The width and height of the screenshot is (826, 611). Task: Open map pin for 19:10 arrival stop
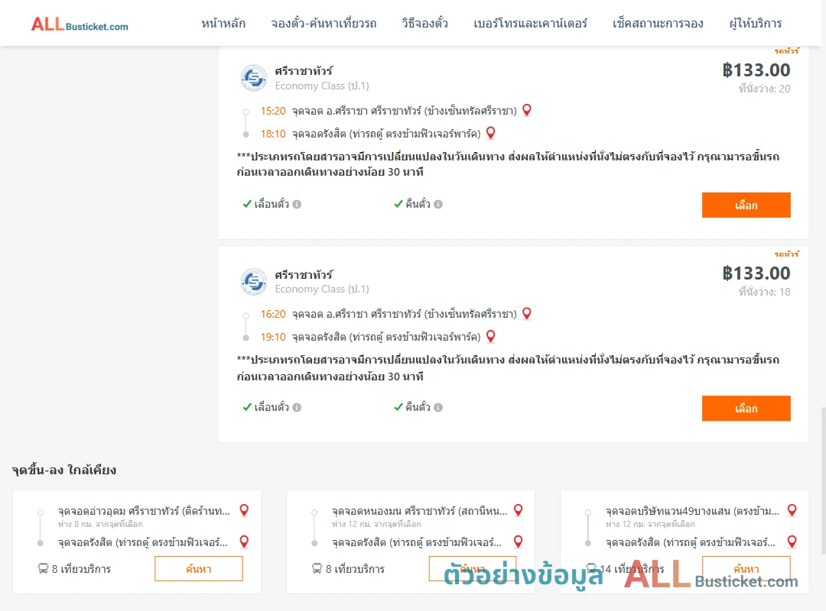[490, 336]
